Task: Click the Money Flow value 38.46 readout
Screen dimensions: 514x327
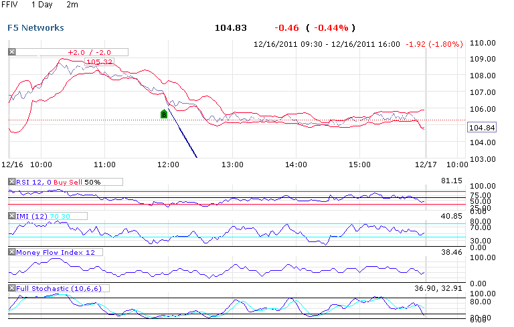Action: (x=451, y=252)
